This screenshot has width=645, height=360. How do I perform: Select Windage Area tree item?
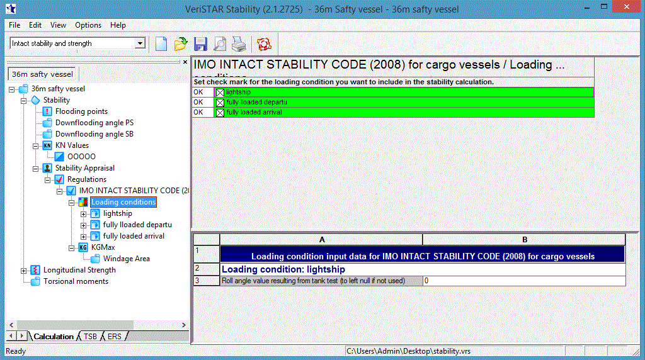tap(126, 259)
